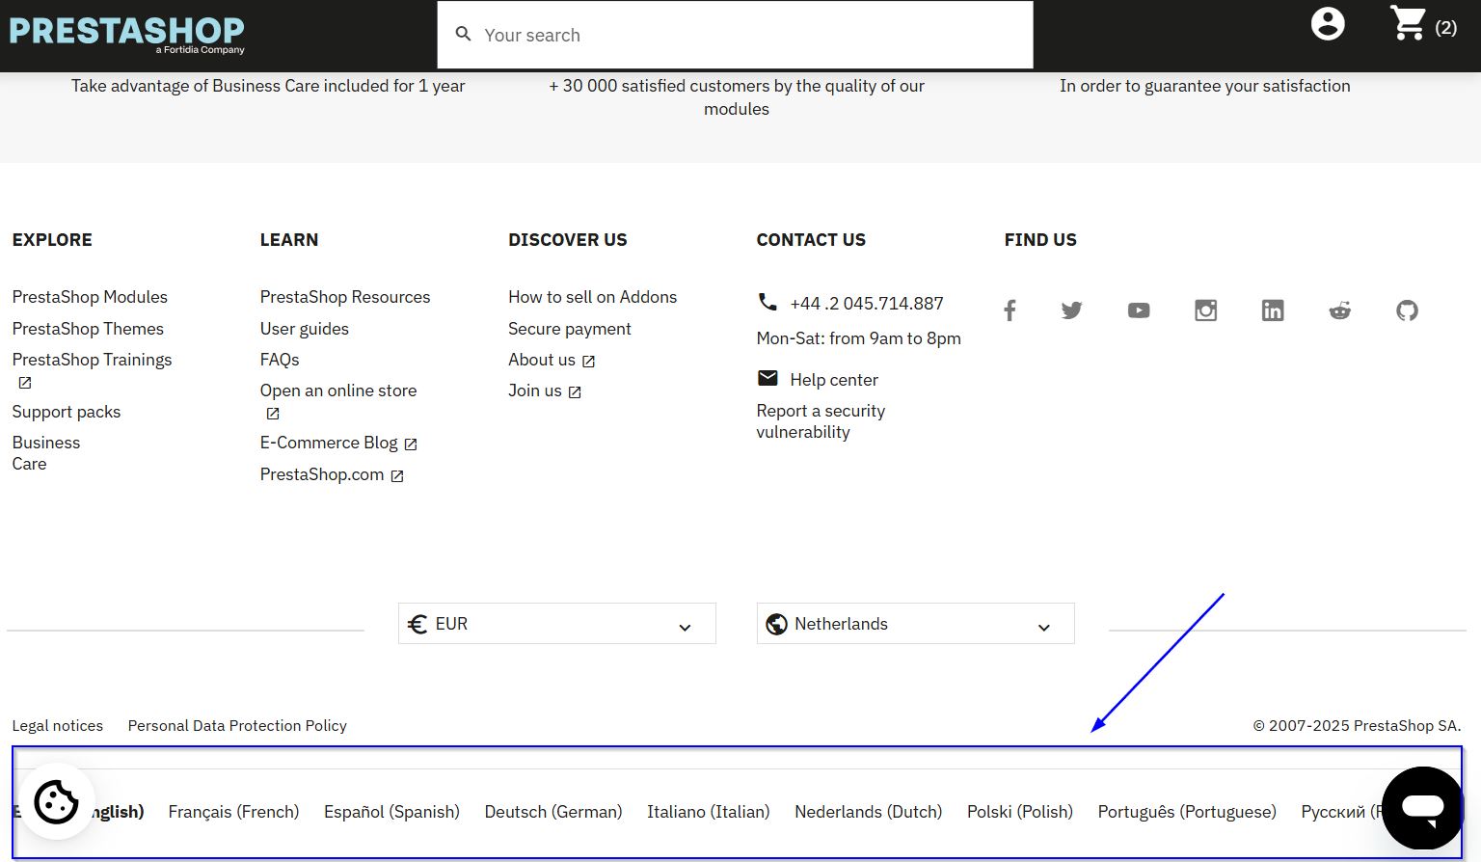
Task: Open the Business Care link
Action: point(46,453)
